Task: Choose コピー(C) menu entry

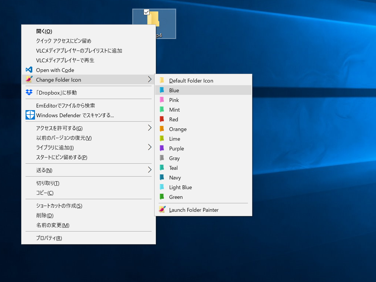Action: (x=89, y=193)
